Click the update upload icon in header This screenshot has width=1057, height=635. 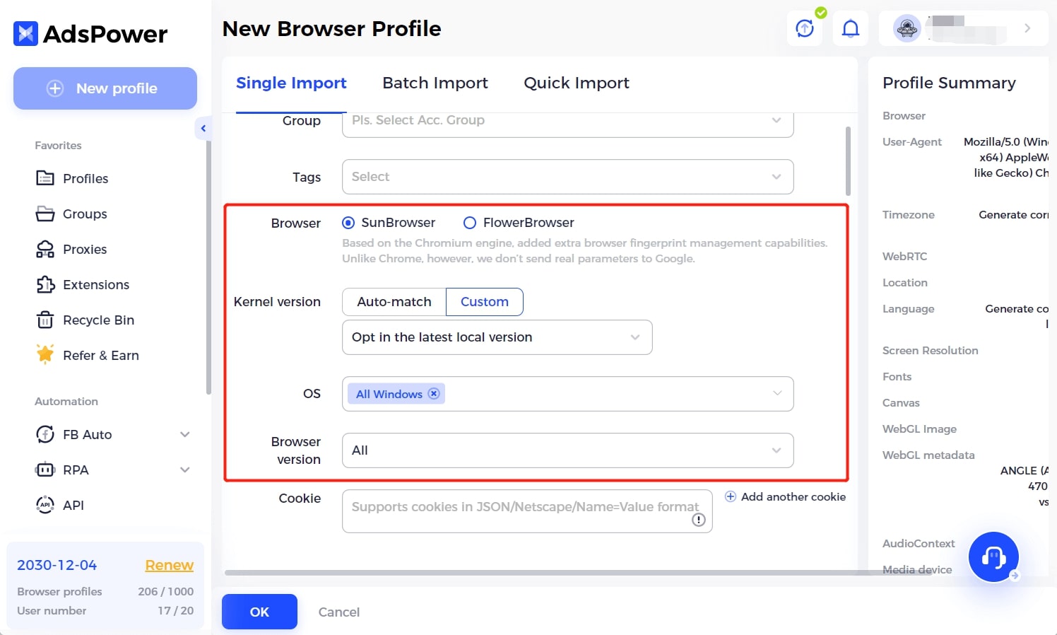click(x=805, y=29)
